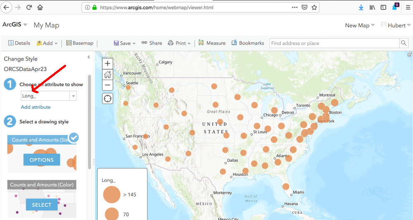This screenshot has height=220, width=413.
Task: Reload the page in browser
Action: pos(29,7)
